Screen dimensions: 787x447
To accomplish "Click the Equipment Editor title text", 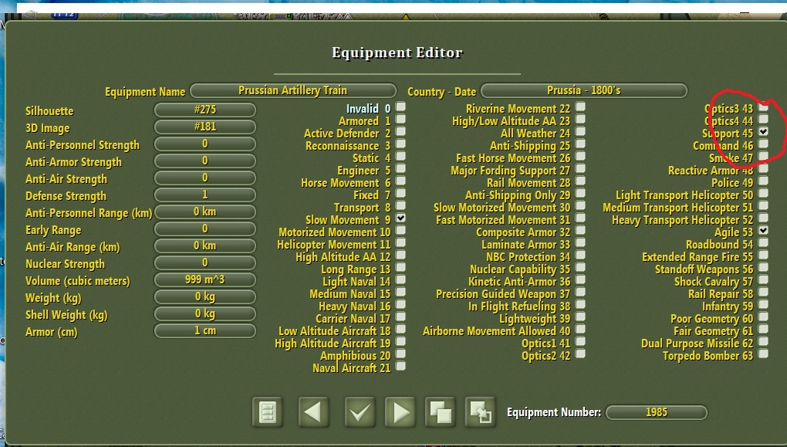I will point(397,52).
